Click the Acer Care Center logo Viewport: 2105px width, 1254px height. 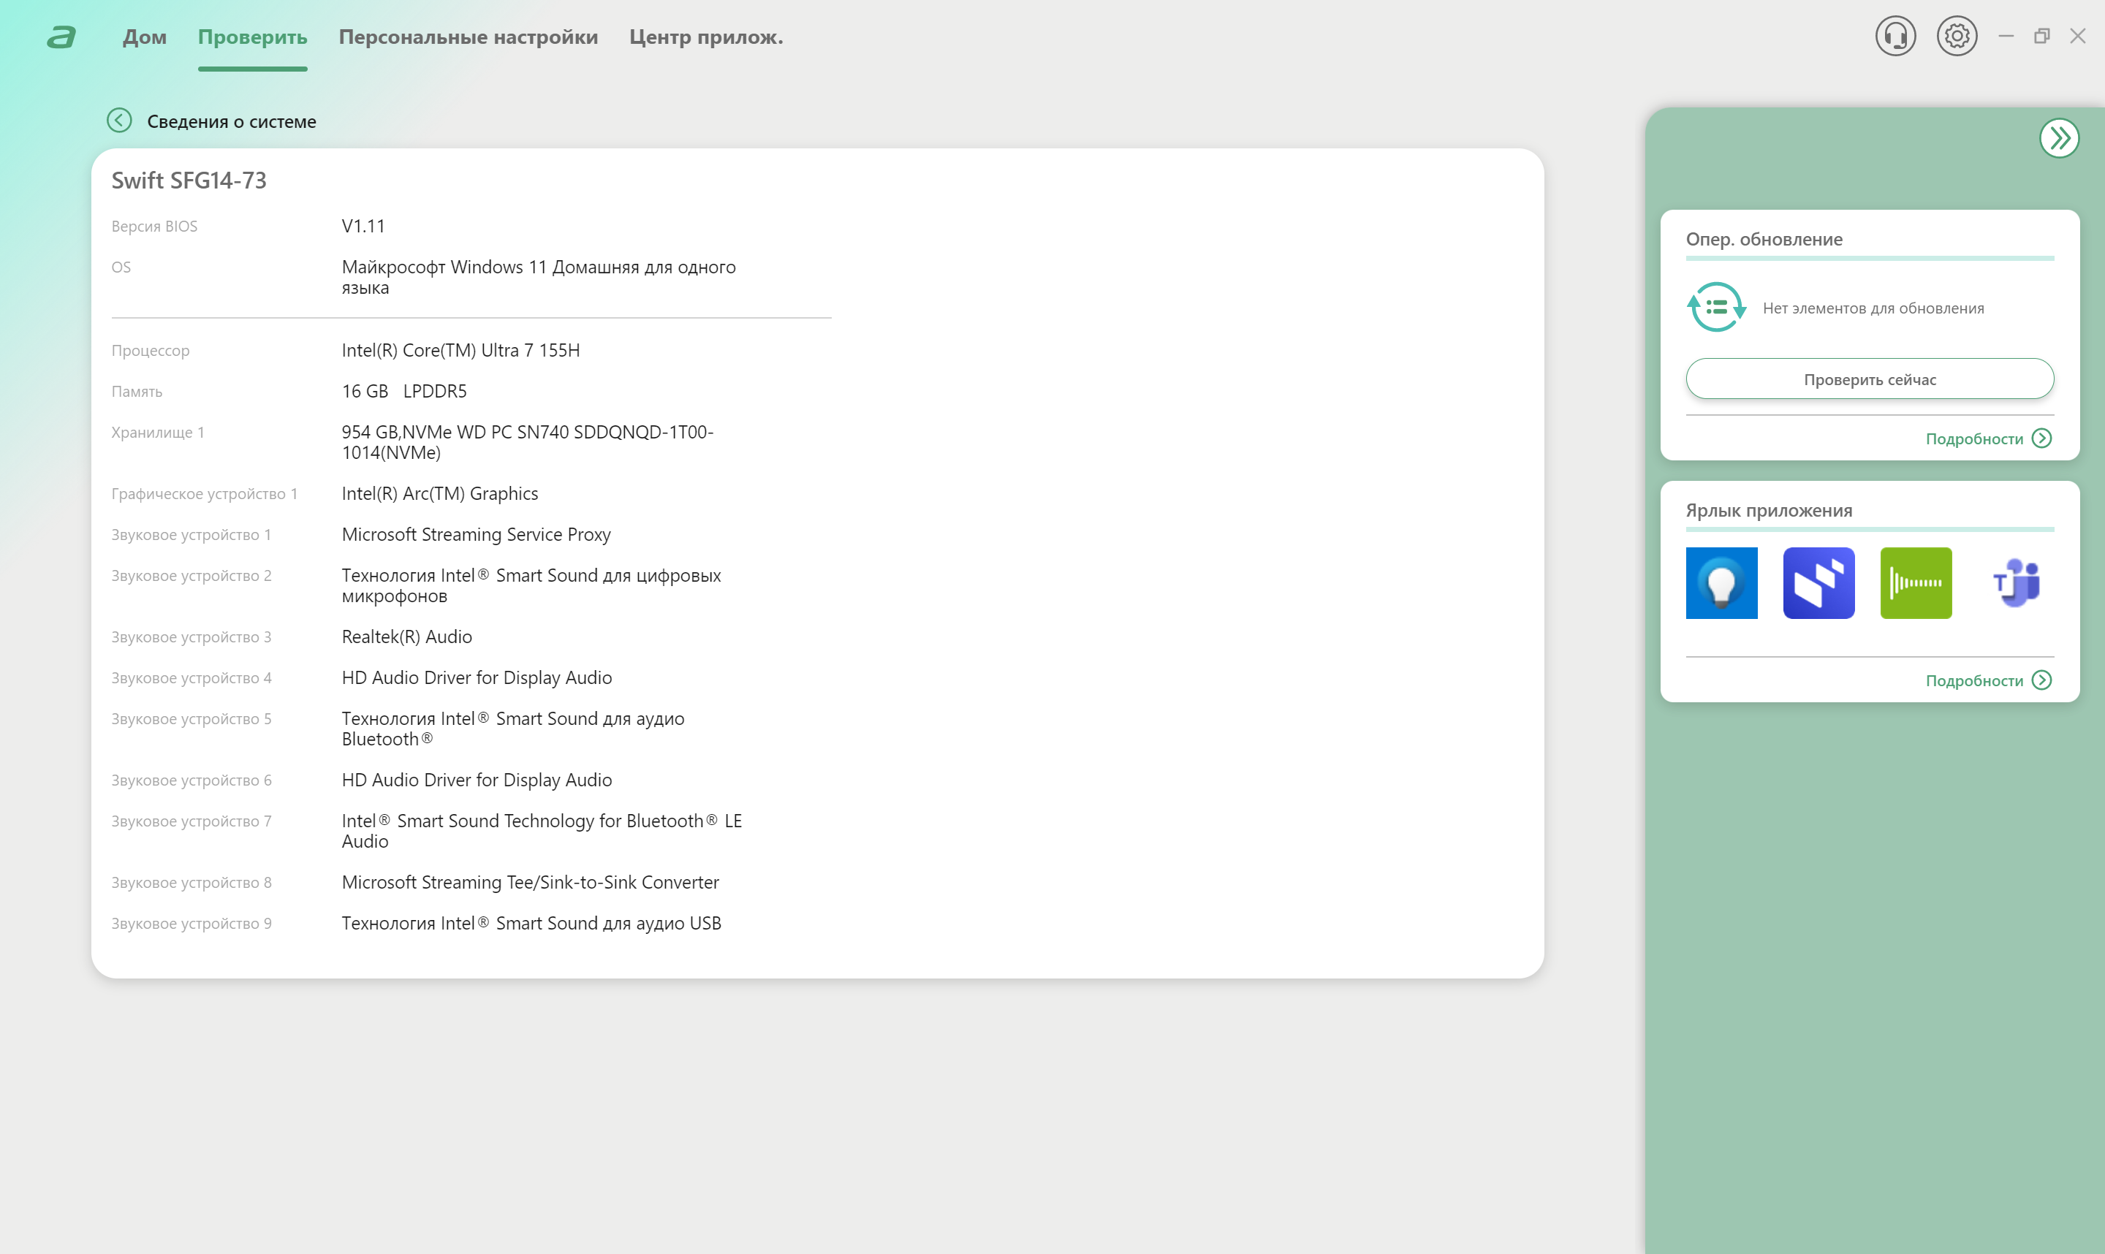61,37
